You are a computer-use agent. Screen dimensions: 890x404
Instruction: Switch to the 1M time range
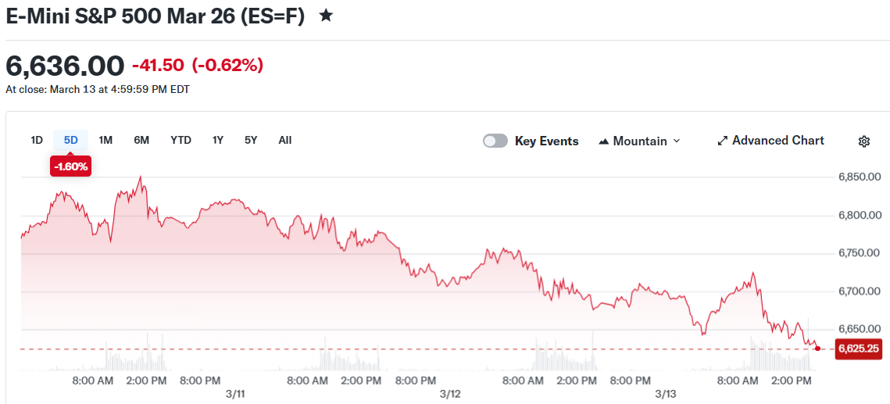pos(105,140)
